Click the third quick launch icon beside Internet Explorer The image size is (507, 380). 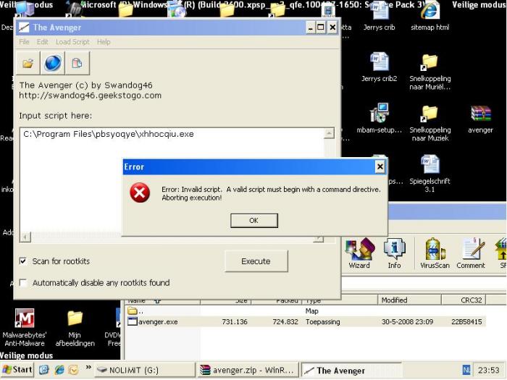click(x=74, y=370)
